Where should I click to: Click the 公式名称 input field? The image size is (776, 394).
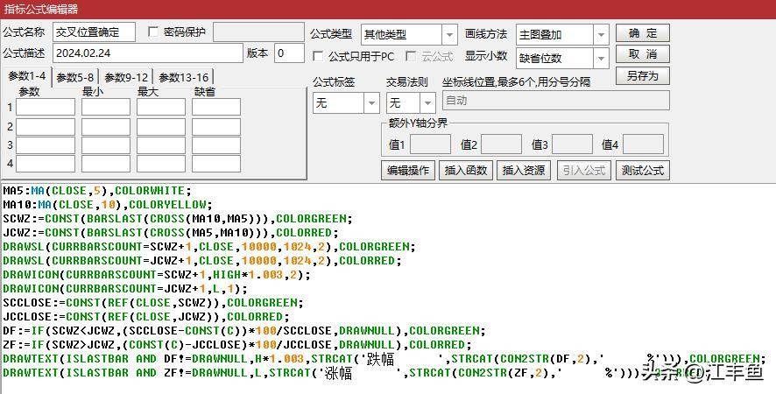(x=94, y=32)
